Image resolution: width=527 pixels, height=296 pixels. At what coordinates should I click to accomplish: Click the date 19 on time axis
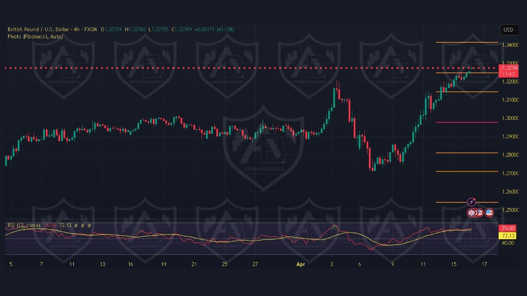164,264
